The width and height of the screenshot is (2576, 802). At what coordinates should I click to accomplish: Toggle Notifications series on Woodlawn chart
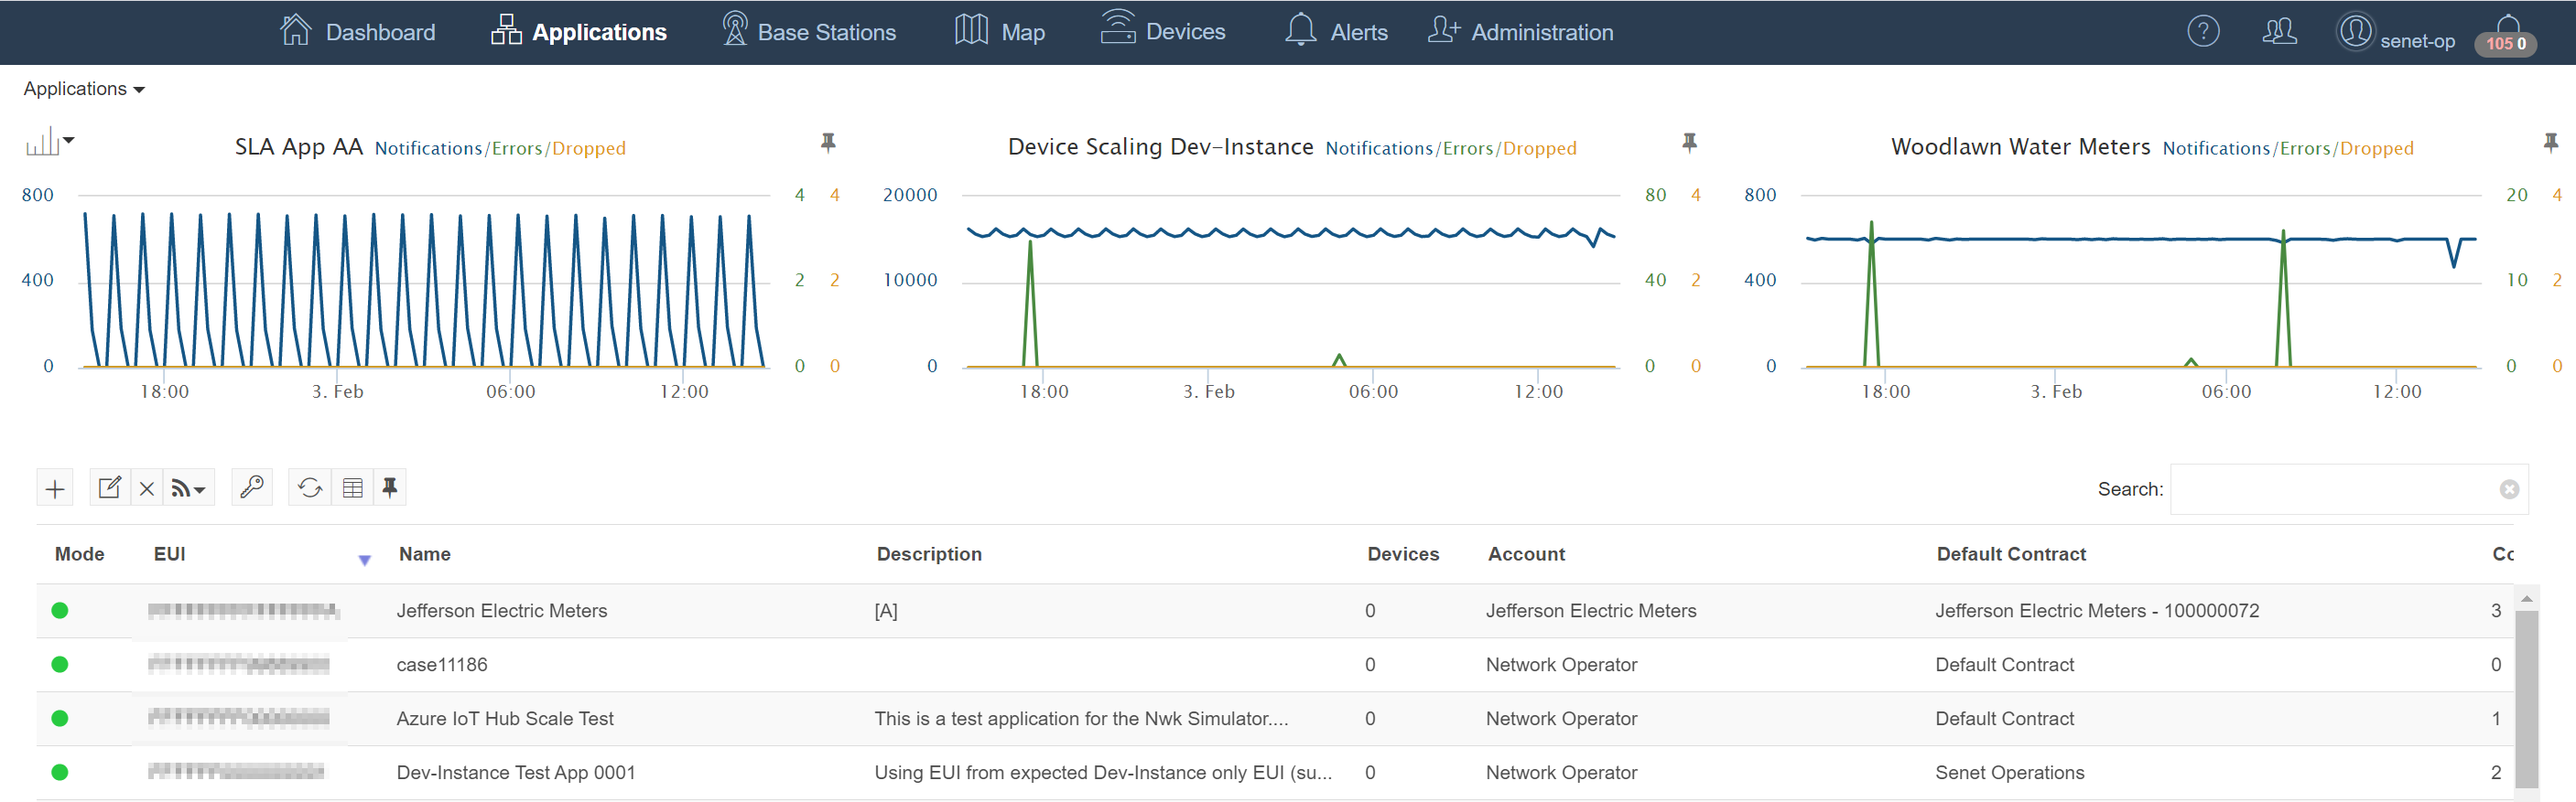tap(2216, 148)
